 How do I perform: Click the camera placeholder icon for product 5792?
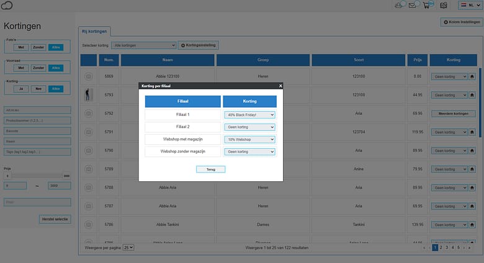coord(89,114)
